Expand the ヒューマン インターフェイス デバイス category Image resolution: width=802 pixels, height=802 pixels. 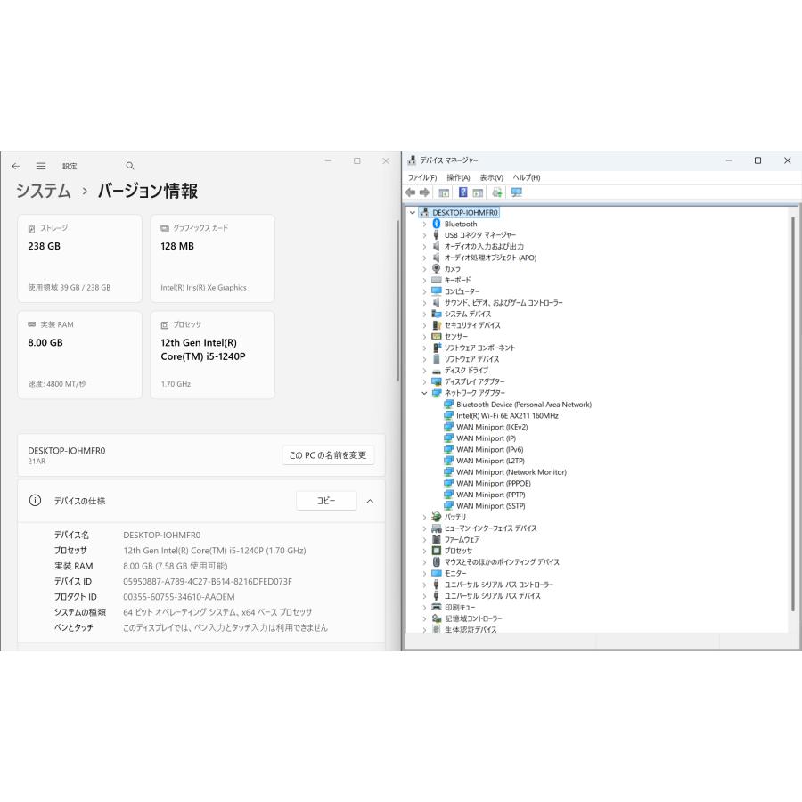point(424,528)
